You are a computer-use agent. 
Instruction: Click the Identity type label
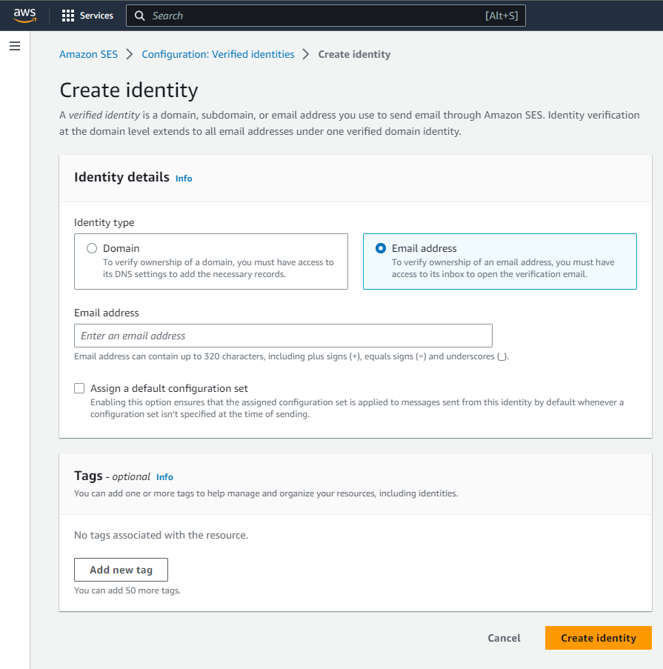point(104,222)
